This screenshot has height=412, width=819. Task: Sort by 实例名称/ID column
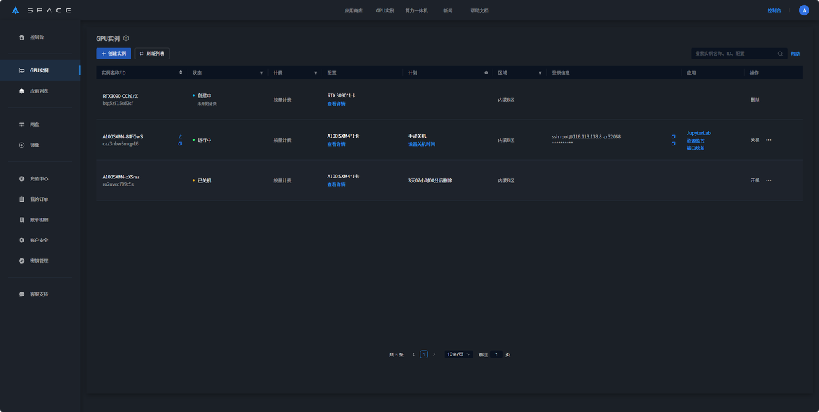(180, 73)
